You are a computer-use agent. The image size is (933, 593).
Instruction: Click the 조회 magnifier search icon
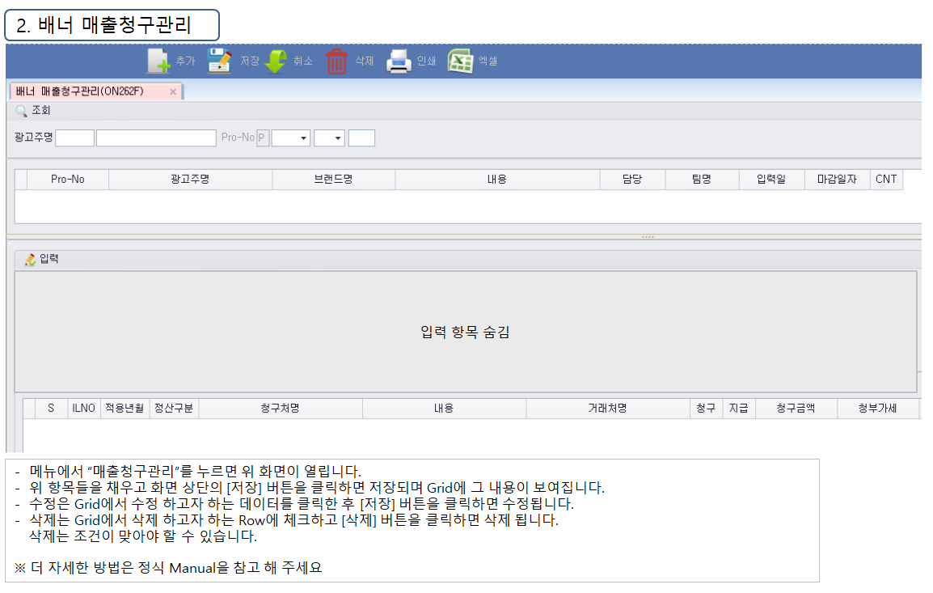[21, 111]
